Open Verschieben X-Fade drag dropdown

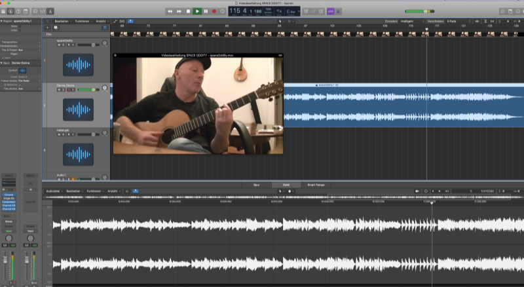click(458, 22)
